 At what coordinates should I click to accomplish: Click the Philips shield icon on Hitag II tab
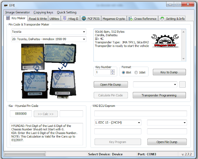(x=65, y=19)
